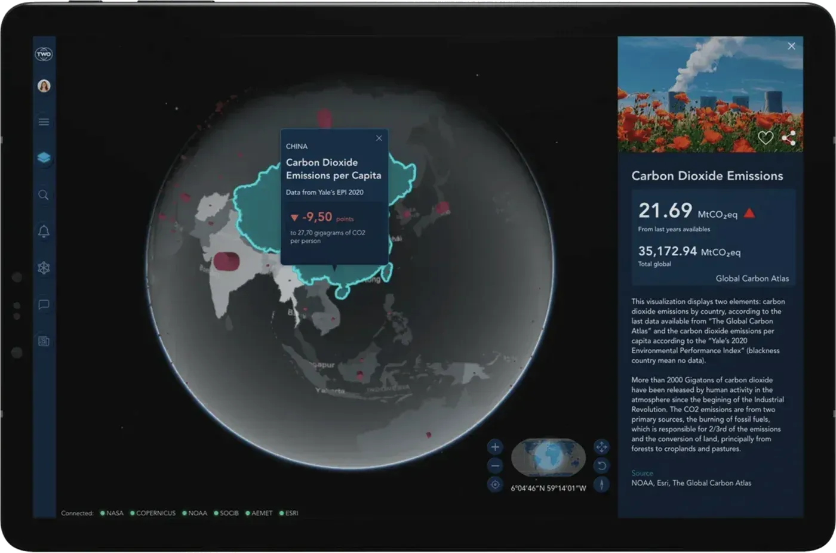Click the "Source" label in side panel
This screenshot has height=553, width=836.
[x=642, y=473]
